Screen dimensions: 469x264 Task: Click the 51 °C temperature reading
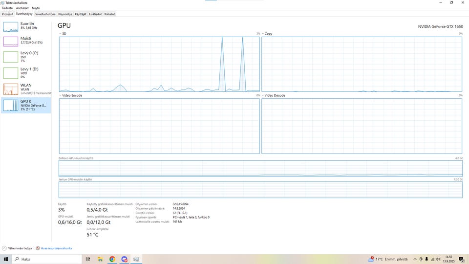[x=92, y=235]
